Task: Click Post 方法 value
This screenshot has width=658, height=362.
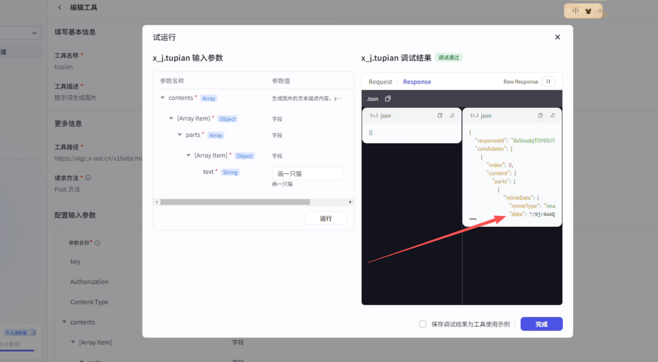Action: click(67, 190)
